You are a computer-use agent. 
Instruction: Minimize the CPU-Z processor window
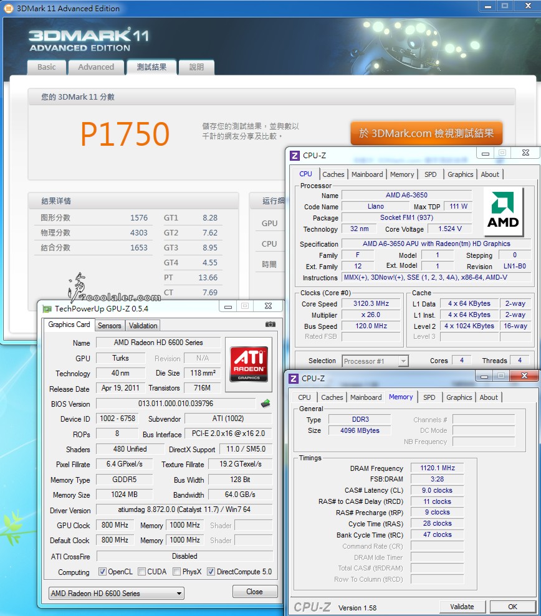click(x=486, y=153)
